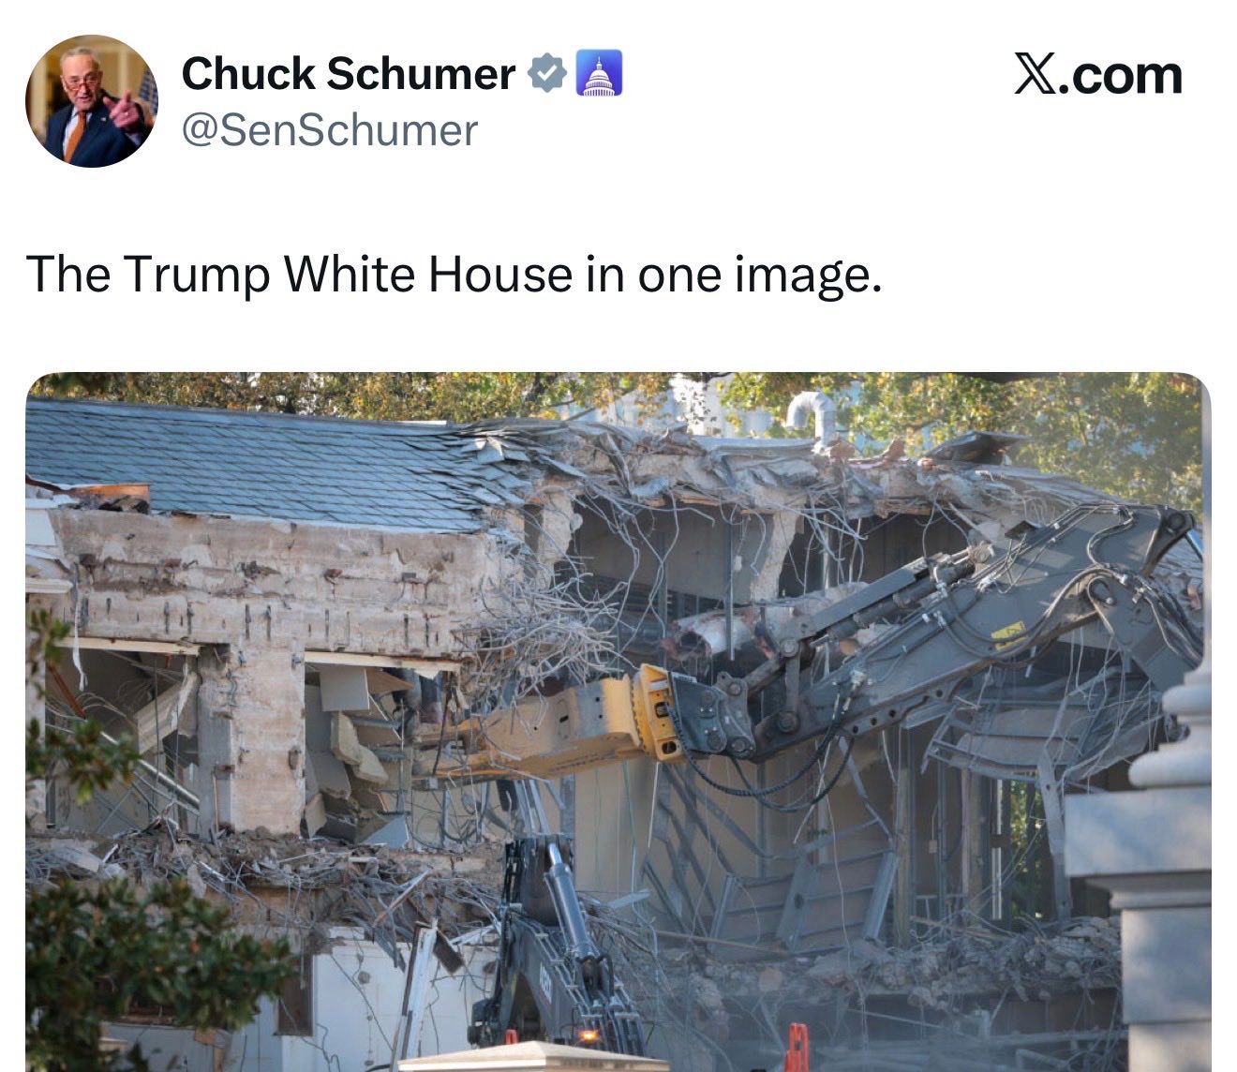The width and height of the screenshot is (1237, 1072).
Task: Select the tweet text about Trump White House
Action: pos(455,274)
